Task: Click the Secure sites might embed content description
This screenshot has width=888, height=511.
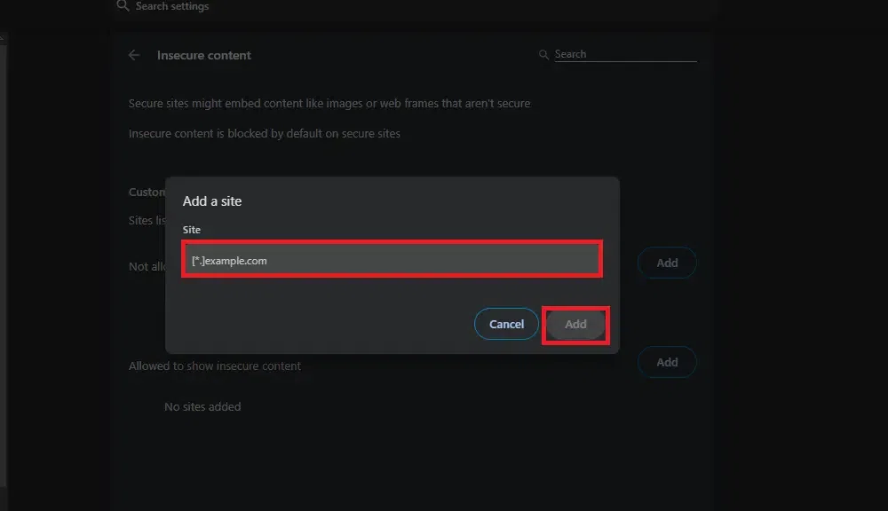Action: (329, 104)
